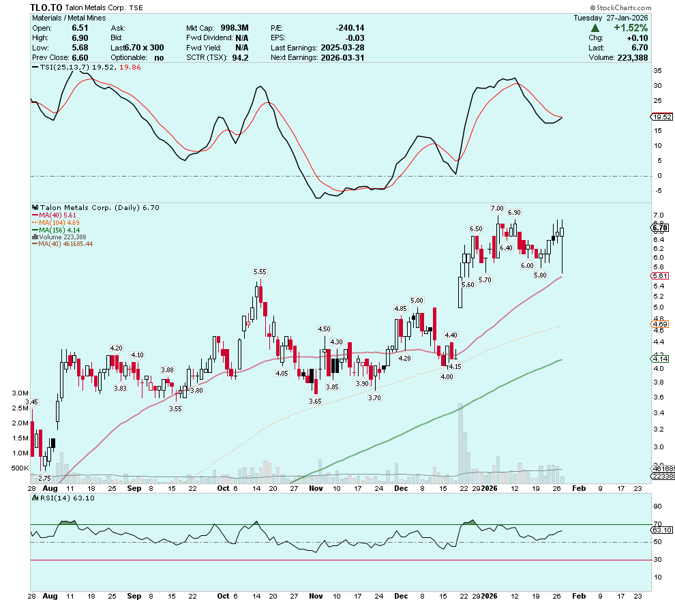Screen dimensions: 675x602
Task: Click the icon before the RSI(14) label
Action: coord(35,498)
